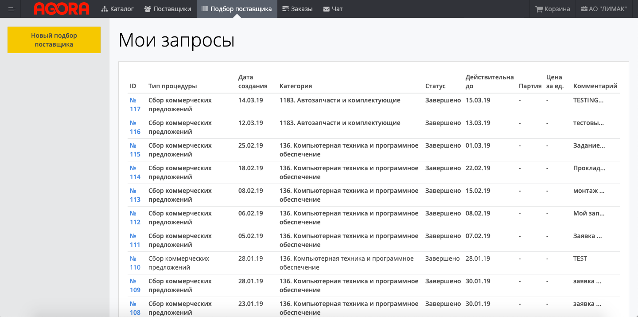
Task: Select the TESTING... comment cell
Action: pos(588,100)
